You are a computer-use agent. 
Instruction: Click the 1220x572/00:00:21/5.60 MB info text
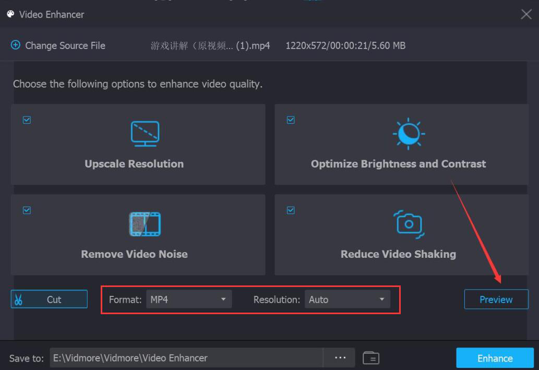point(345,45)
